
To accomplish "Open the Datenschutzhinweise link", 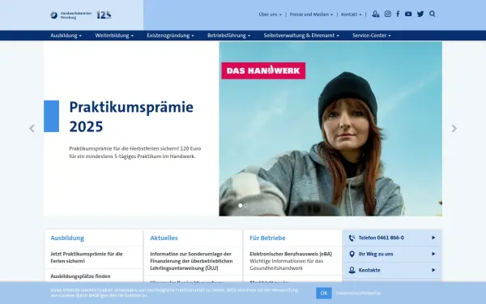I will [x=358, y=293].
